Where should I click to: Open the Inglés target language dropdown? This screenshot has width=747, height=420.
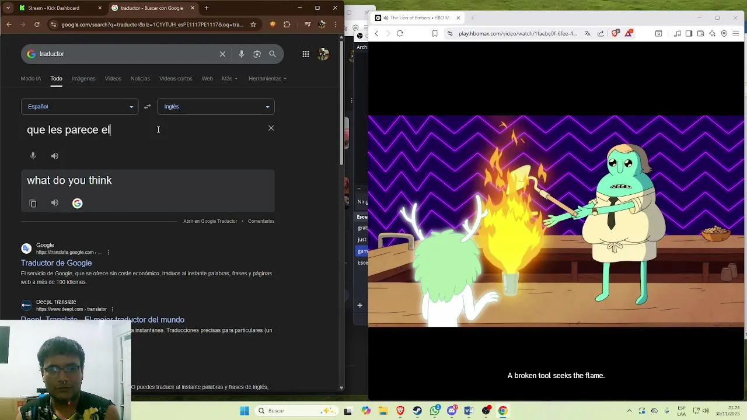point(216,107)
